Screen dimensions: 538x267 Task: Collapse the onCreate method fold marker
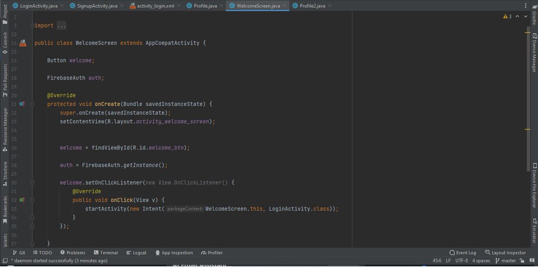coord(32,104)
